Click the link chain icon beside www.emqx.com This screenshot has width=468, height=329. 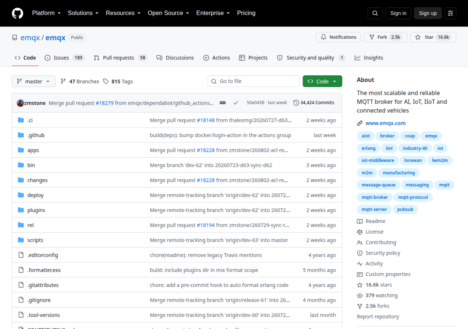pyautogui.click(x=360, y=123)
